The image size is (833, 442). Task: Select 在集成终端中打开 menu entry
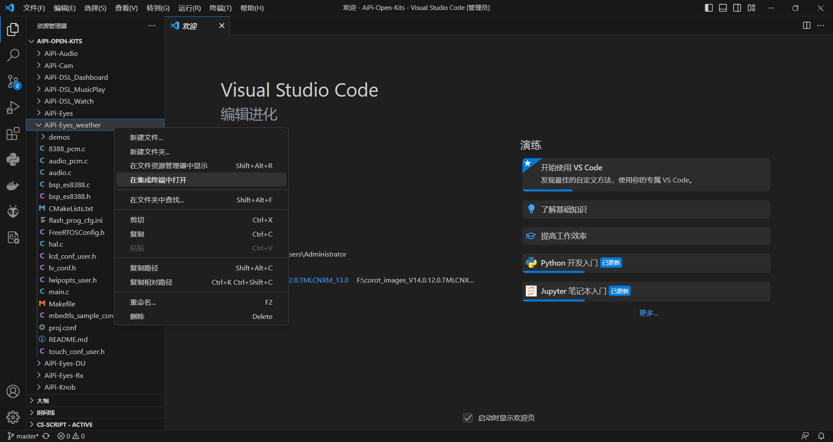coord(201,180)
